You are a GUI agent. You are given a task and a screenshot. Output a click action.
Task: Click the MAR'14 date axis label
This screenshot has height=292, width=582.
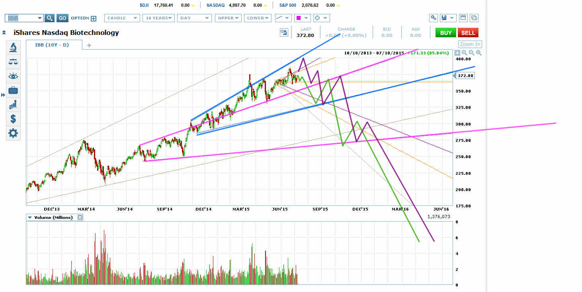tap(87, 209)
